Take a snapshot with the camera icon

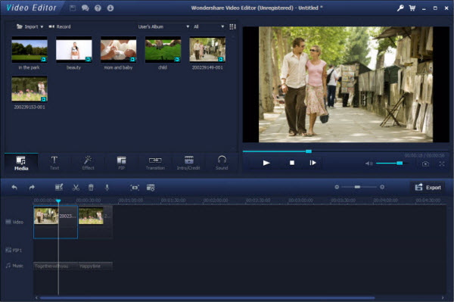click(x=425, y=164)
